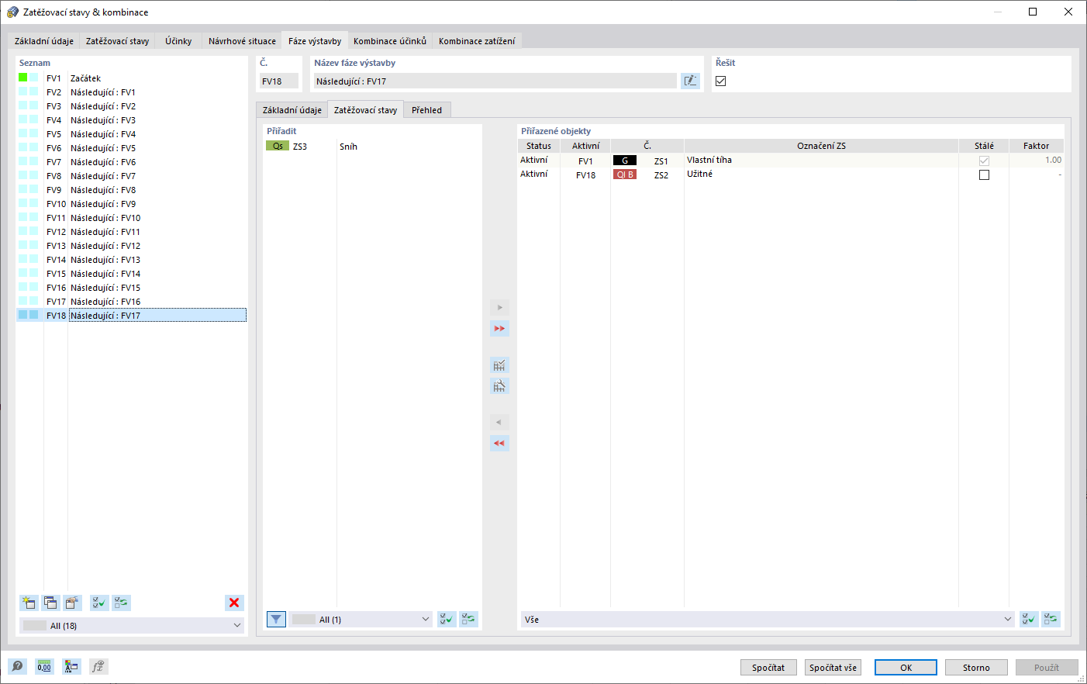Confirm with the OK button

pos(906,667)
